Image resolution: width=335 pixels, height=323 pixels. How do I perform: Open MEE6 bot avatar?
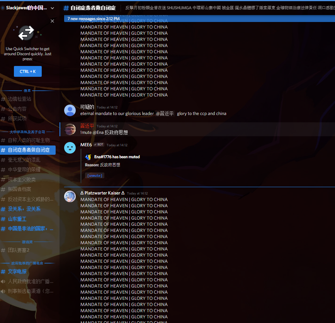pos(70,148)
